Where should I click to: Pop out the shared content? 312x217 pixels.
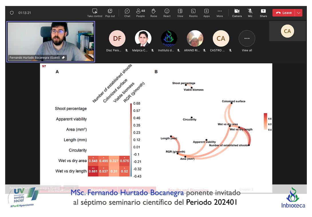pos(110,13)
